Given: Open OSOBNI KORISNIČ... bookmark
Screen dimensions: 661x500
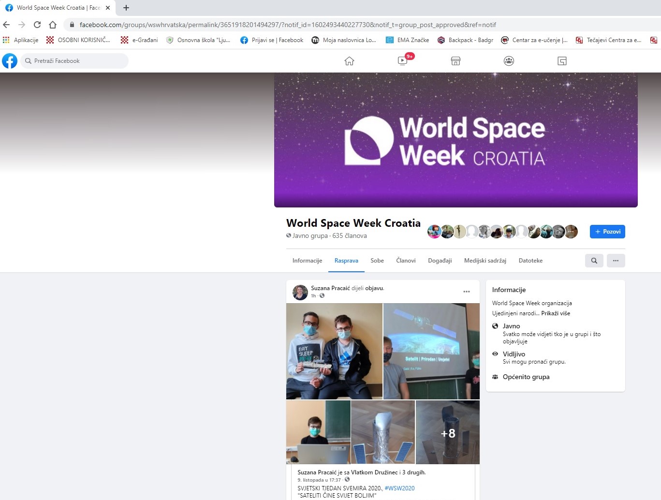Looking at the screenshot, I should [78, 40].
